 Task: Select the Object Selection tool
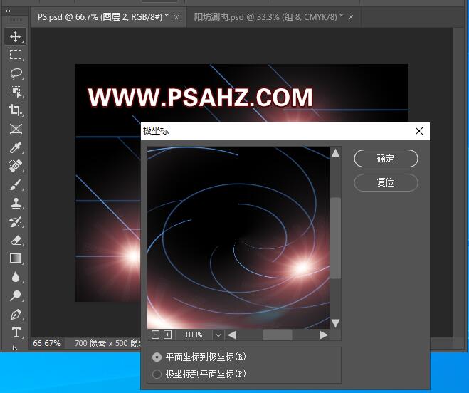(x=15, y=92)
